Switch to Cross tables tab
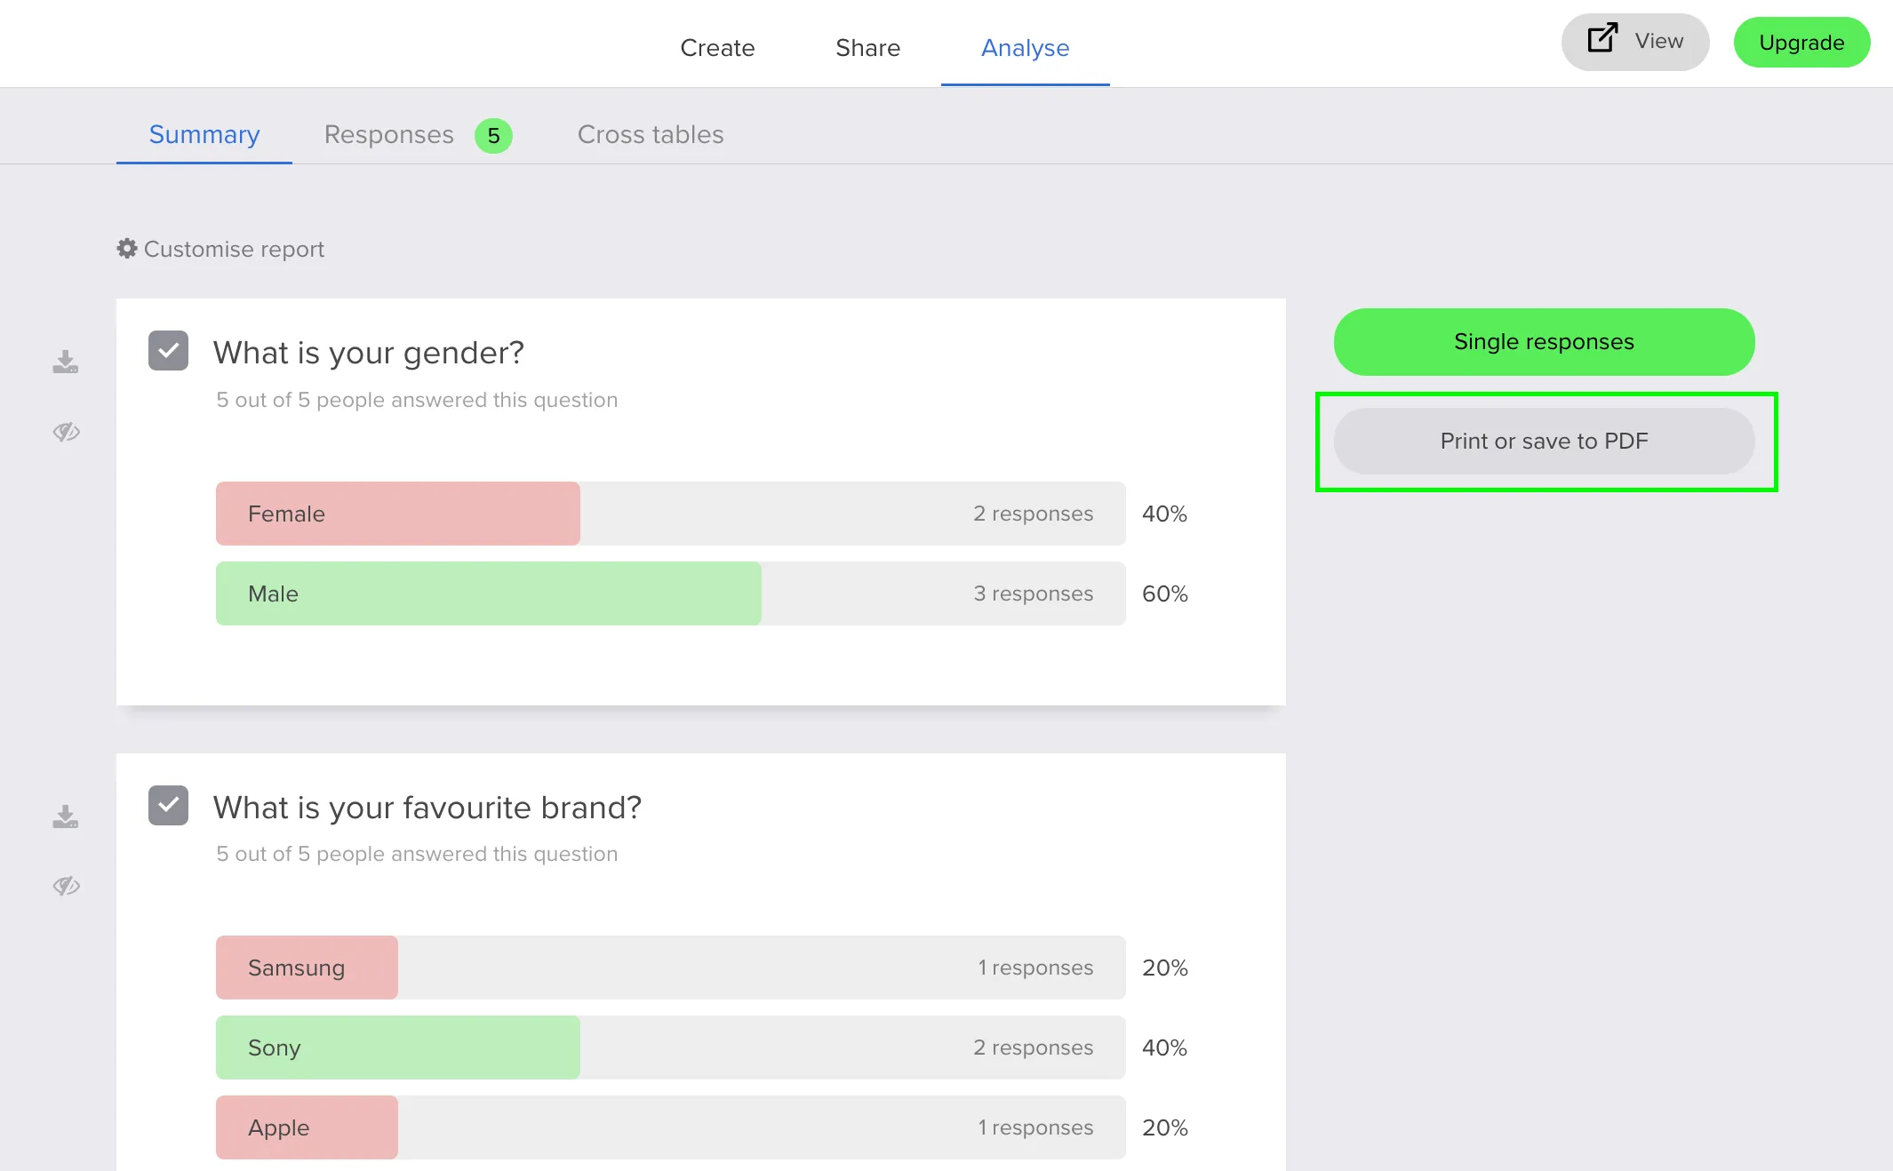Screen dimensions: 1893x1171 [650, 135]
